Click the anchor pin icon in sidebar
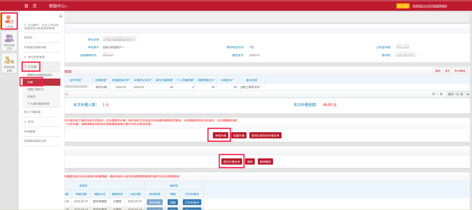The height and width of the screenshot is (210, 472). (x=61, y=16)
